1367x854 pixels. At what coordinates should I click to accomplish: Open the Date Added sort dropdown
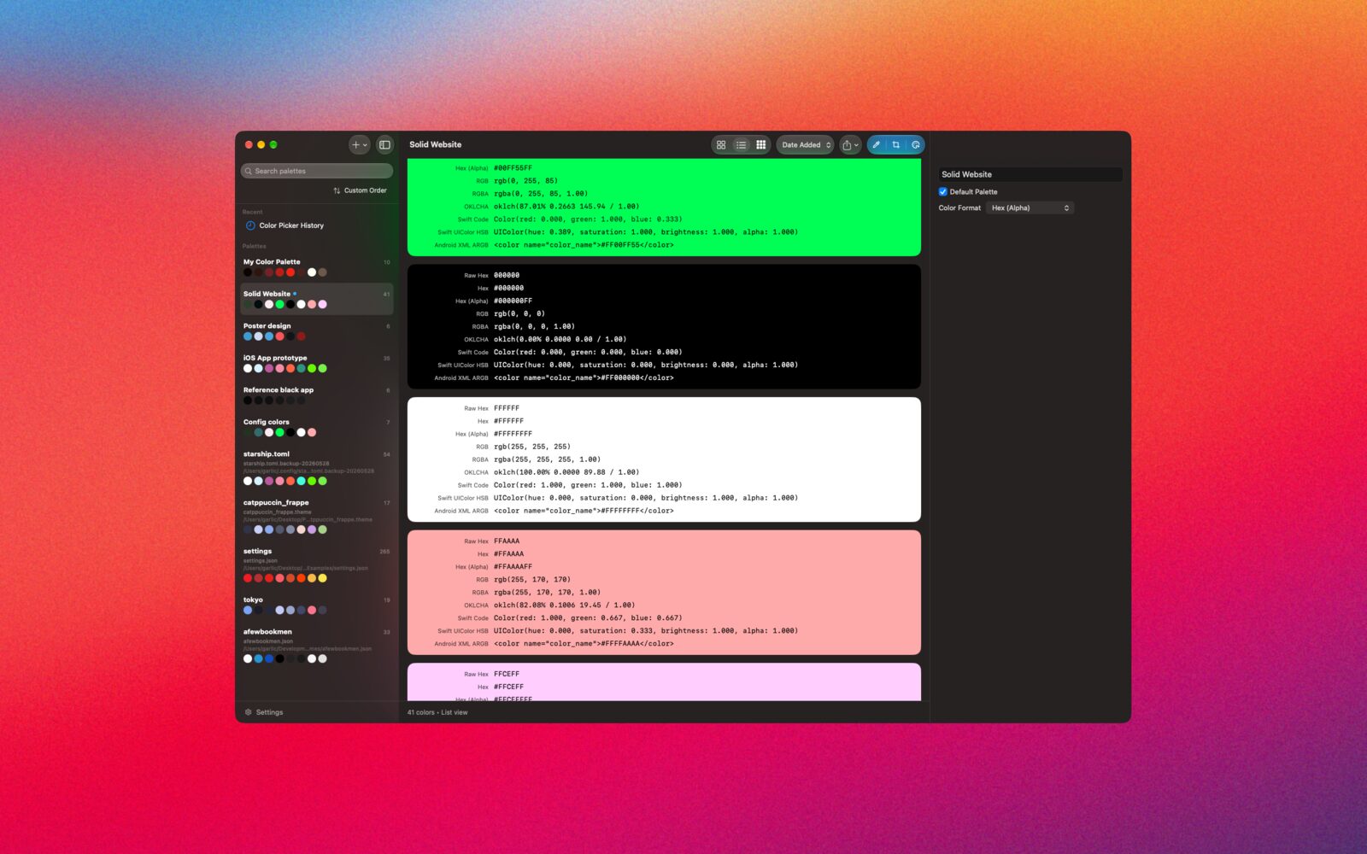[806, 145]
